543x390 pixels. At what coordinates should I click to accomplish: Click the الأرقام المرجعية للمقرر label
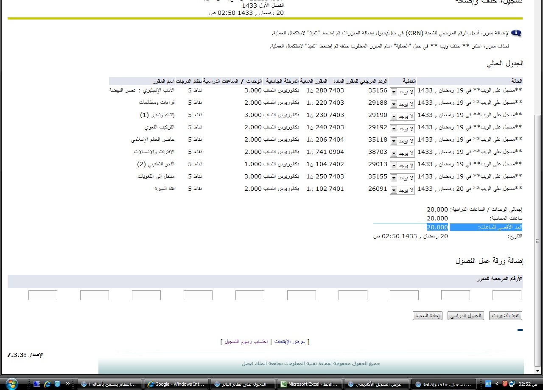pos(499,279)
